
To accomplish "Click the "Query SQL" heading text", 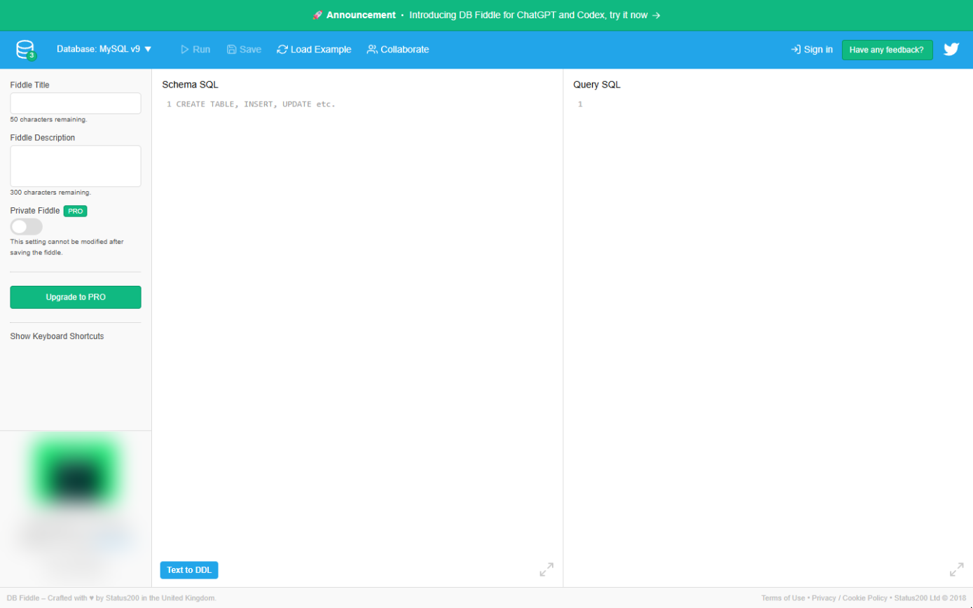I will click(597, 85).
